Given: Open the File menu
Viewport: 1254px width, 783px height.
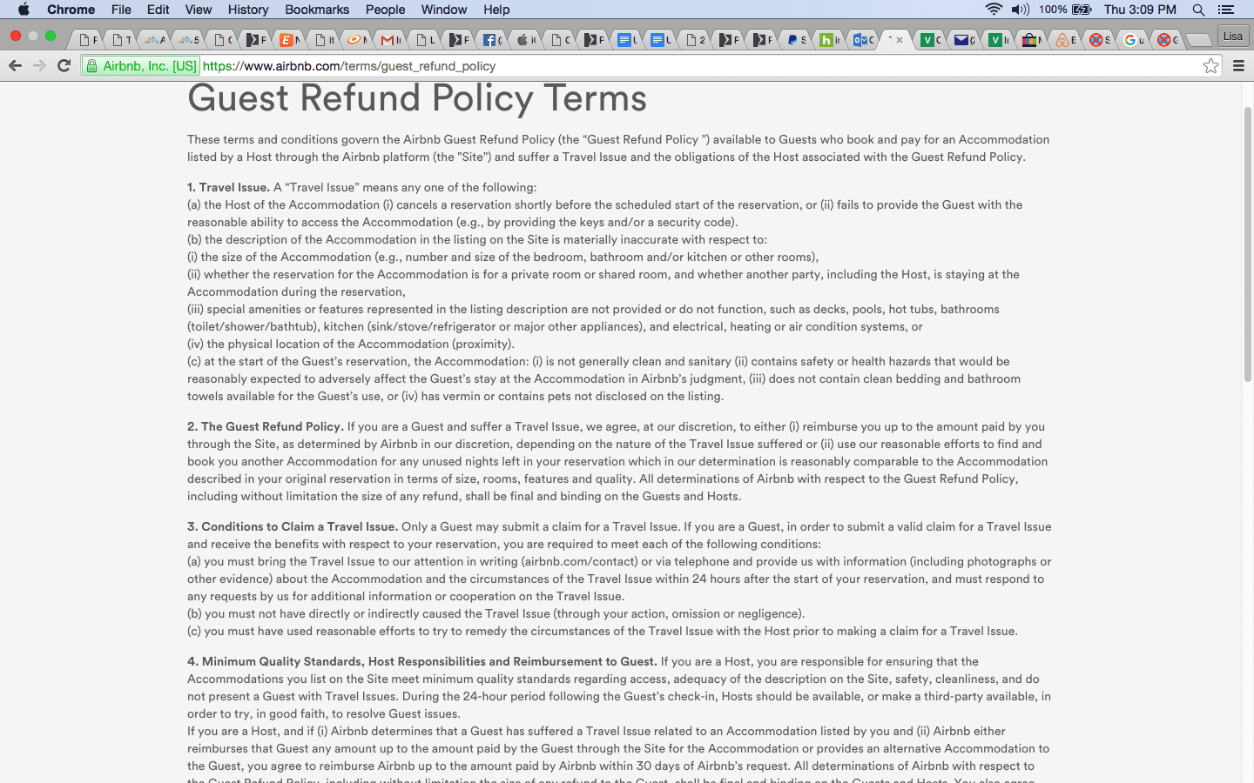Looking at the screenshot, I should (x=121, y=10).
